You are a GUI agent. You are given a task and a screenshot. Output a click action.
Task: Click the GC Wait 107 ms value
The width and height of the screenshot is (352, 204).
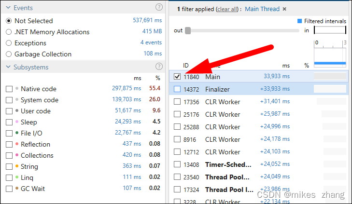click(132, 188)
